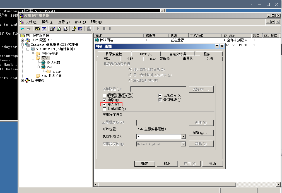
Task: Click the Properties icon on the toolbar
Action: [52, 28]
